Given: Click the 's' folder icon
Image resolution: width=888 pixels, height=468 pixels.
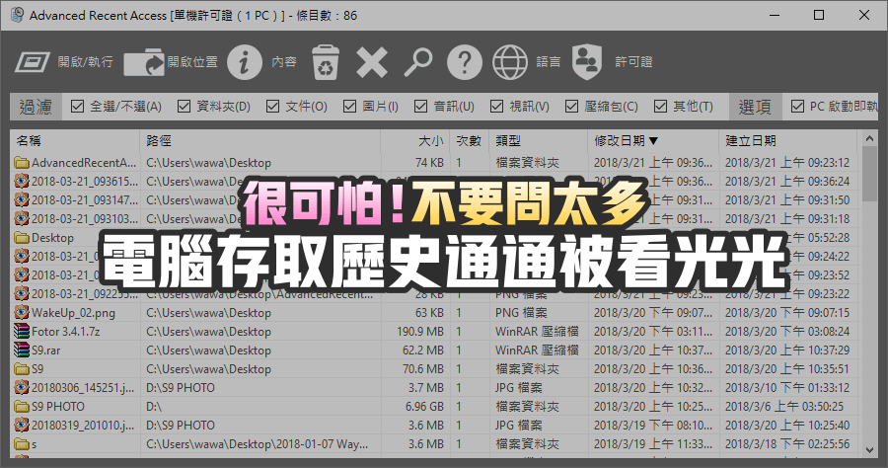Looking at the screenshot, I should click(22, 443).
